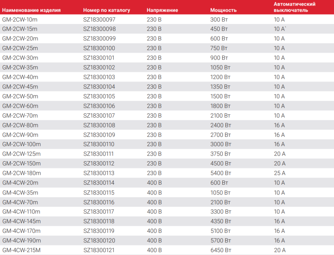Select product name GM-2CW-35m
Image resolution: width=334 pixels, height=255 pixels.
point(20,68)
